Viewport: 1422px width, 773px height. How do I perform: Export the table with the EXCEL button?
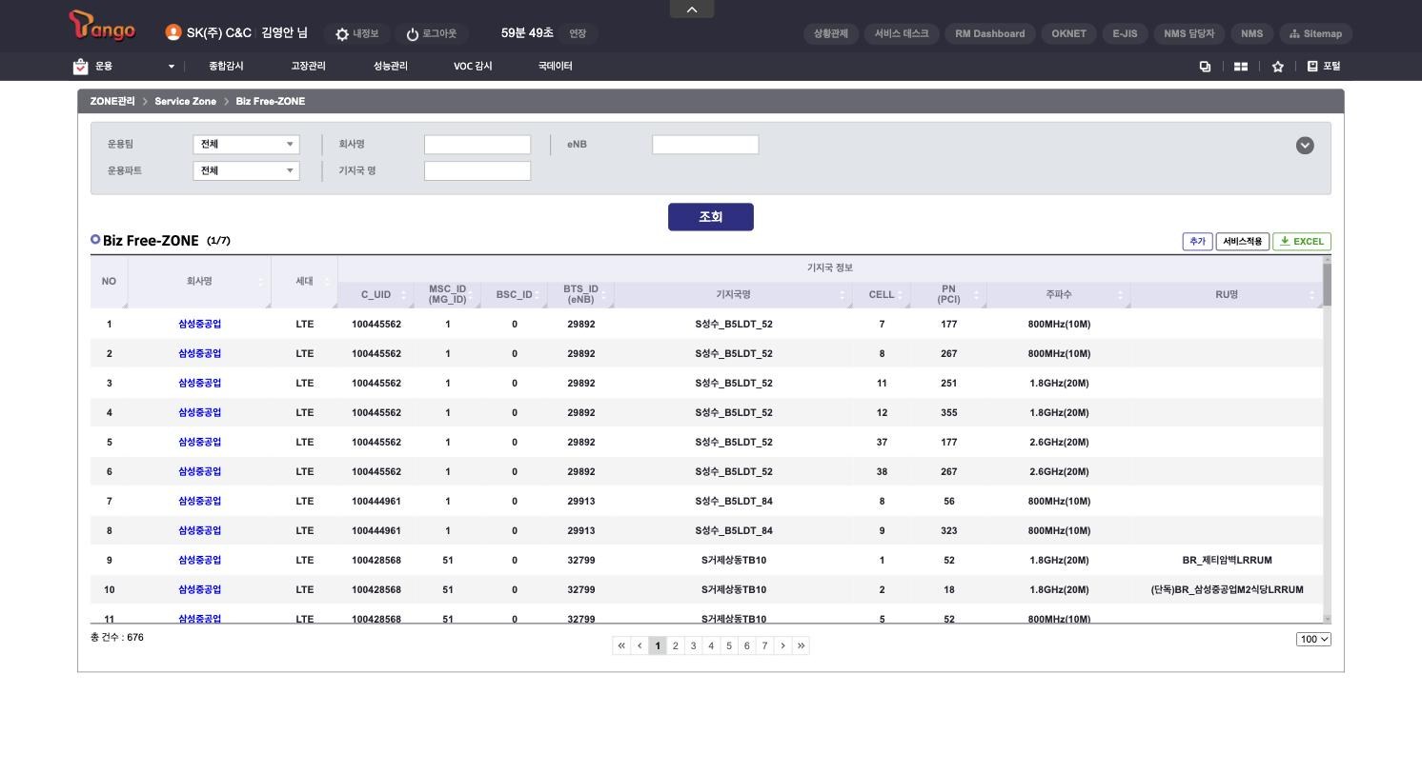(x=1302, y=242)
